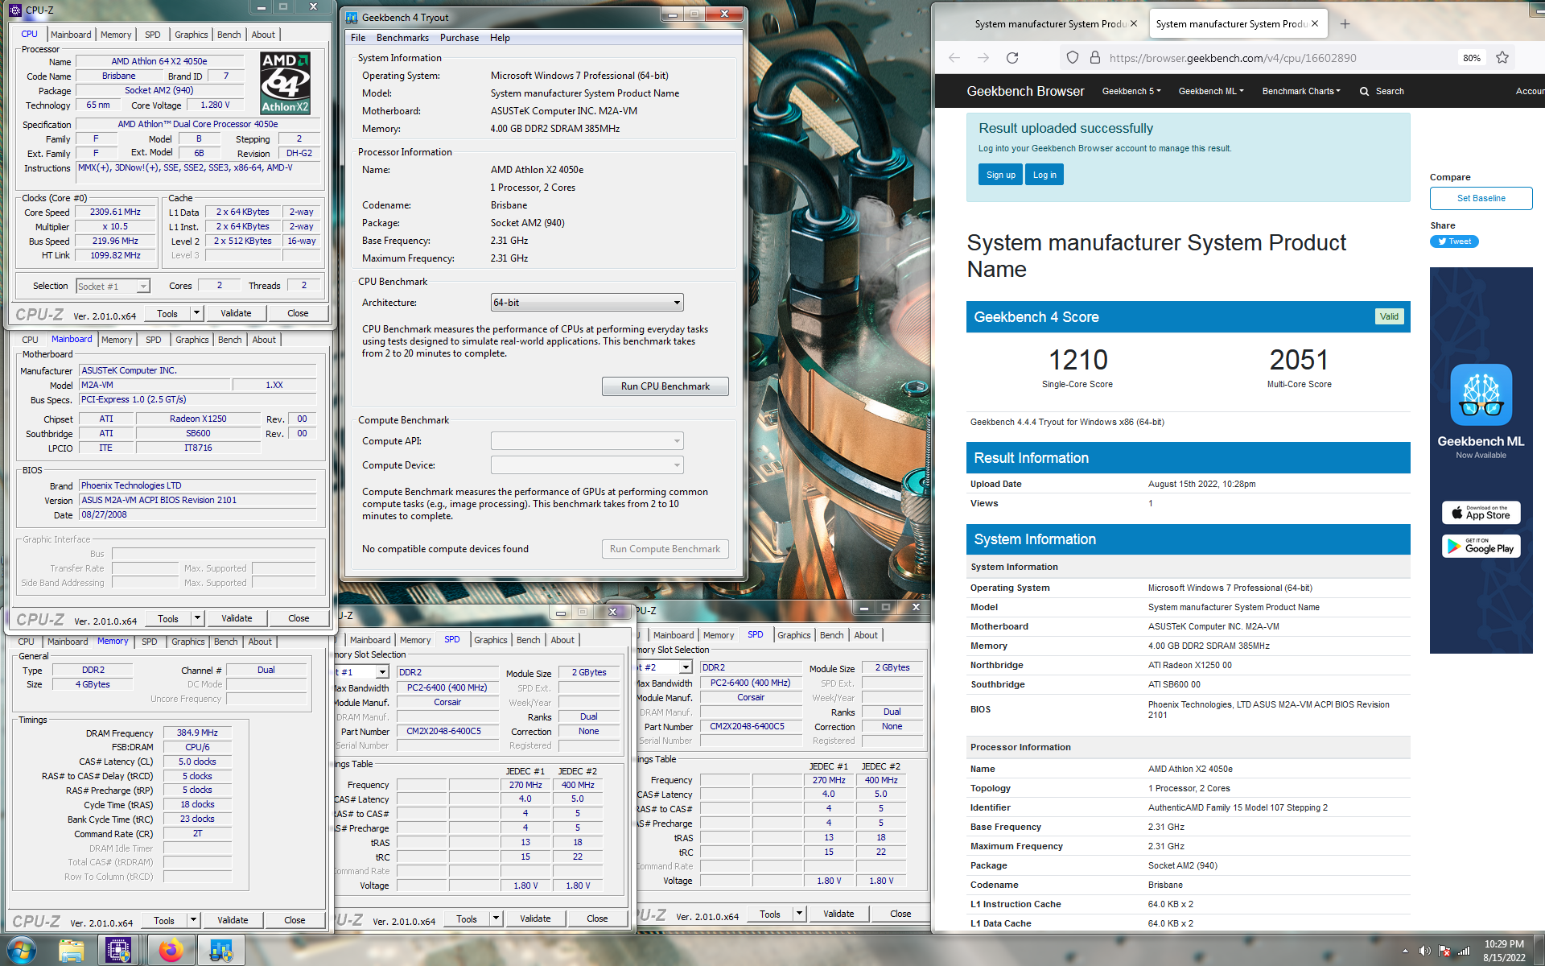Click the tracking protection shield icon
The image size is (1545, 966).
pos(1072,58)
